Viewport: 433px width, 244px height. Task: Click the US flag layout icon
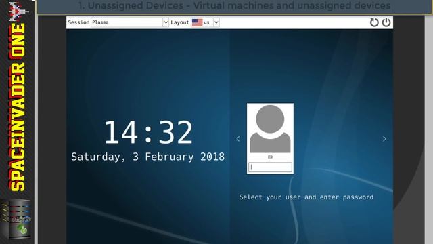[197, 22]
